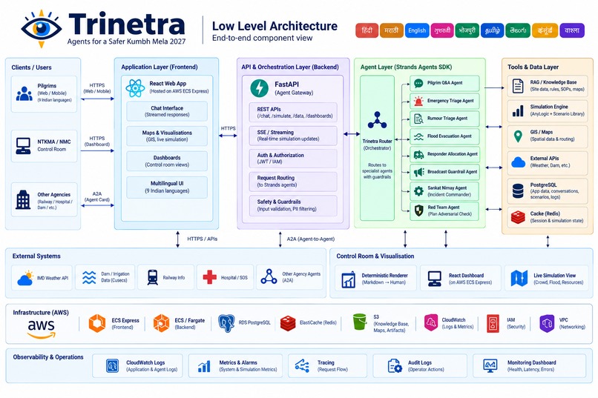Click the Deterministic Renderer chart icon
Screen dimensions: 598x398
348,279
